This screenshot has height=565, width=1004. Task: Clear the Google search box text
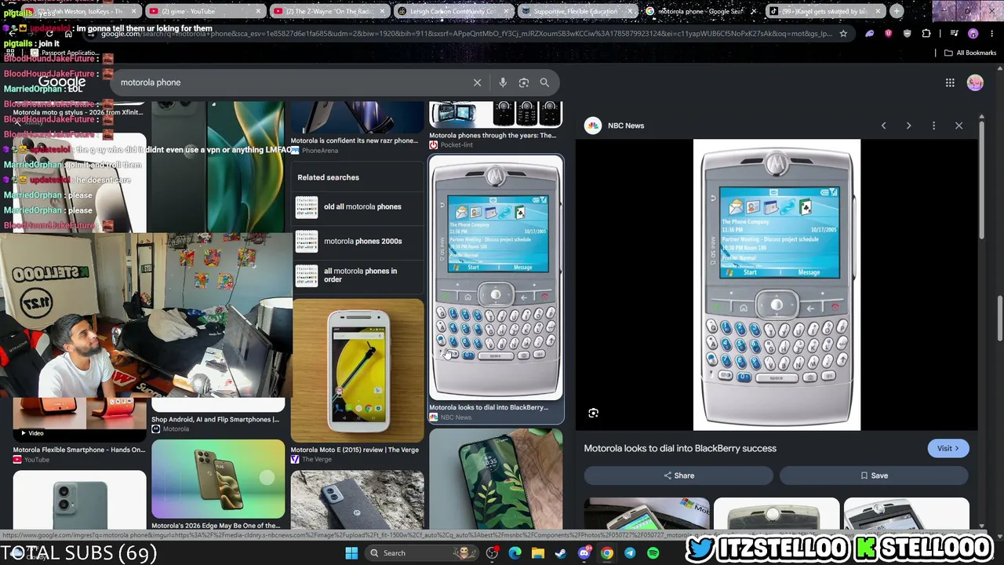click(x=477, y=82)
